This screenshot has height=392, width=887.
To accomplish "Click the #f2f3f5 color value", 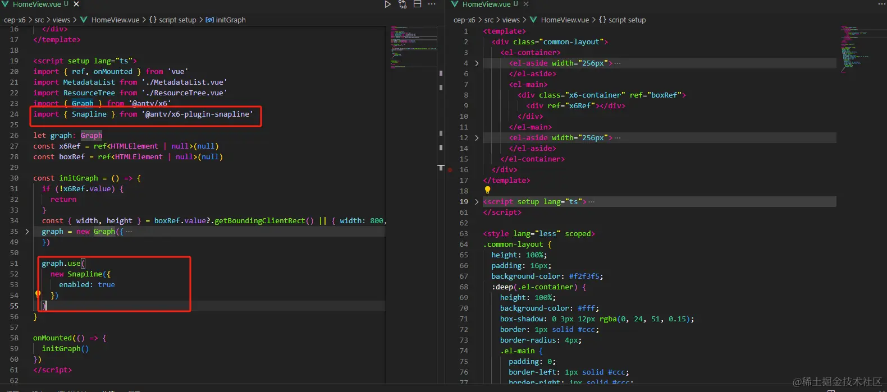I will coord(584,276).
